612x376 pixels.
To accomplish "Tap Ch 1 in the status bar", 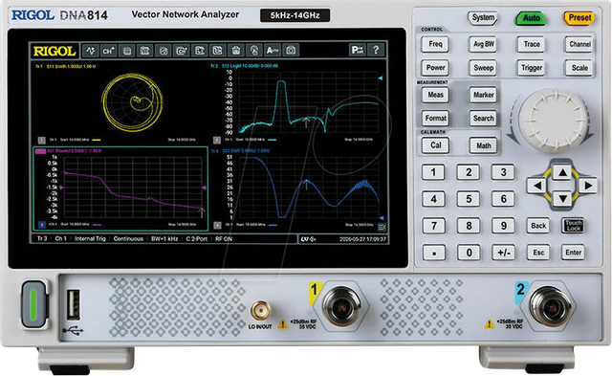I will pos(60,239).
